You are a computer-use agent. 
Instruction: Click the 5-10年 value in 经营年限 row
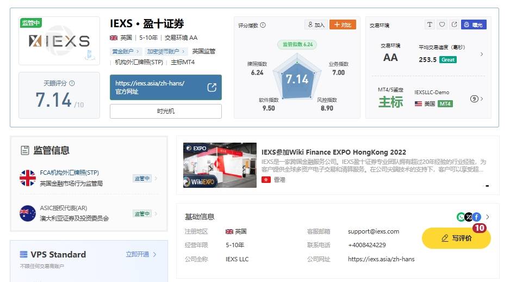coord(235,245)
